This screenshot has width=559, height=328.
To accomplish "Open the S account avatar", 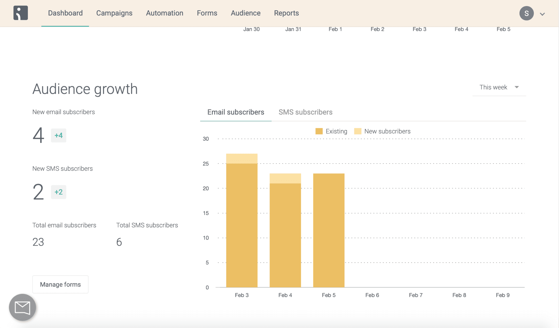I will (527, 13).
